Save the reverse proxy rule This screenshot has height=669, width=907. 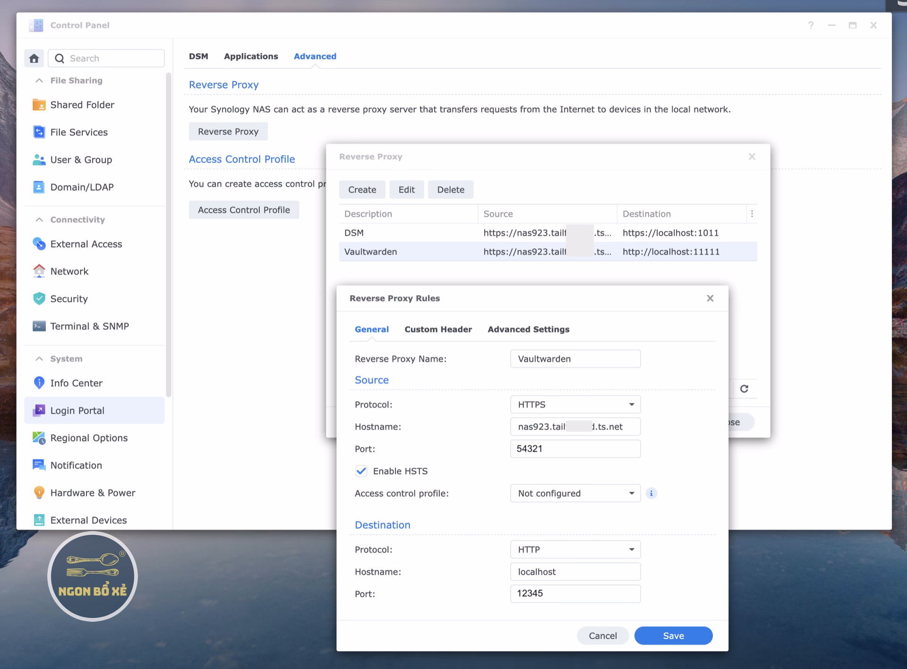[x=673, y=635]
